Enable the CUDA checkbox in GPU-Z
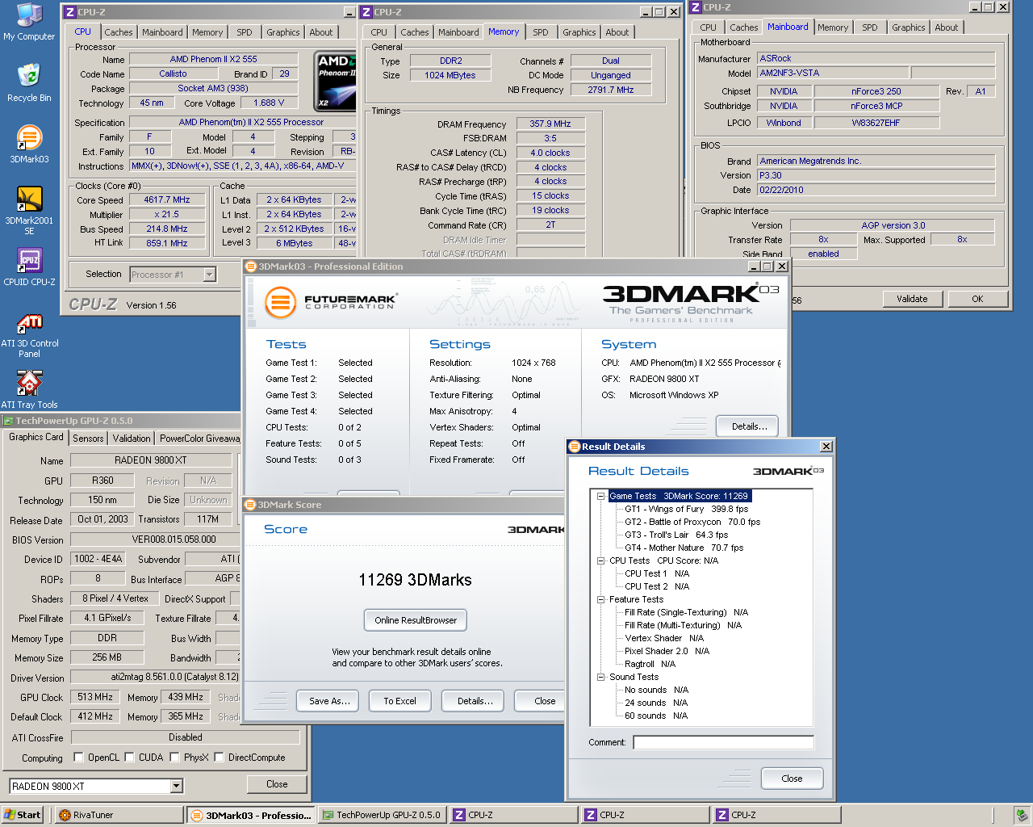The width and height of the screenshot is (1033, 827). [129, 758]
